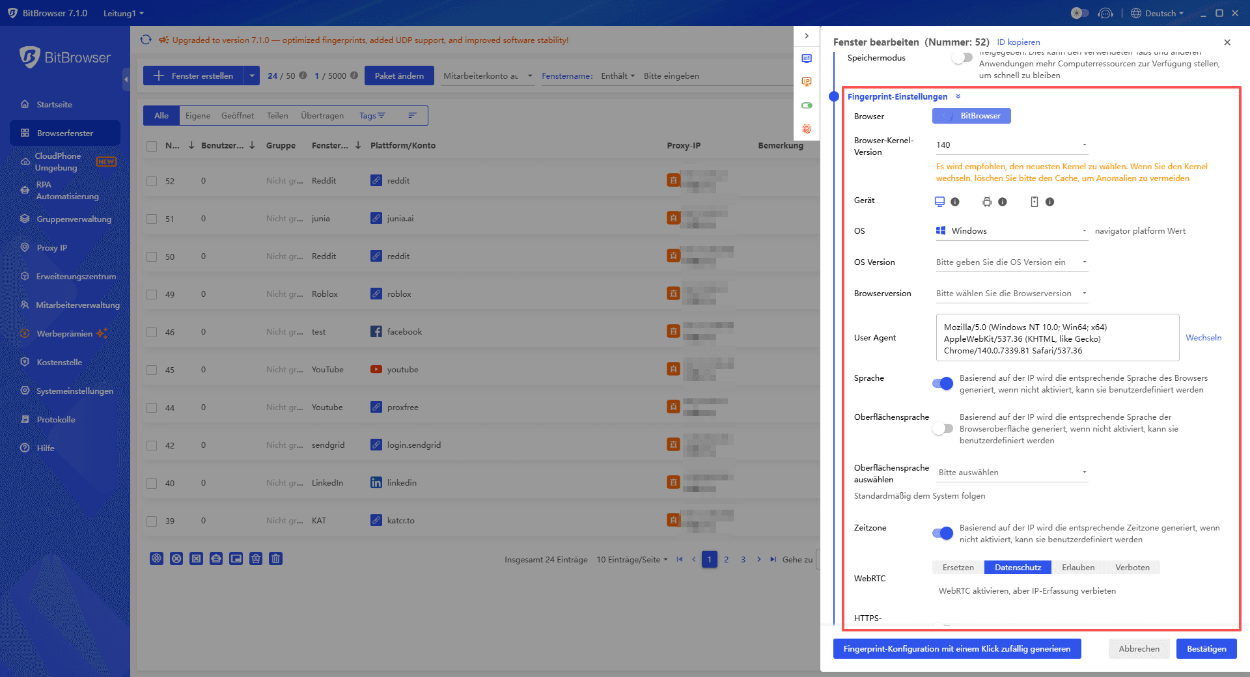This screenshot has width=1250, height=677.
Task: Open the Proxy-IP section icon in right sidebar
Action: coord(807,81)
